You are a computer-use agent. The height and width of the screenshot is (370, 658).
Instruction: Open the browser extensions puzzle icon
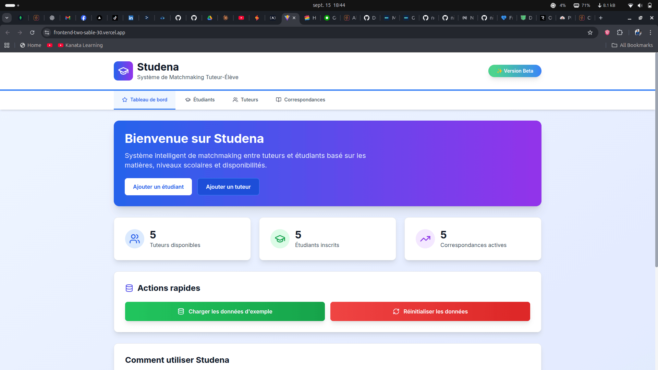[620, 33]
